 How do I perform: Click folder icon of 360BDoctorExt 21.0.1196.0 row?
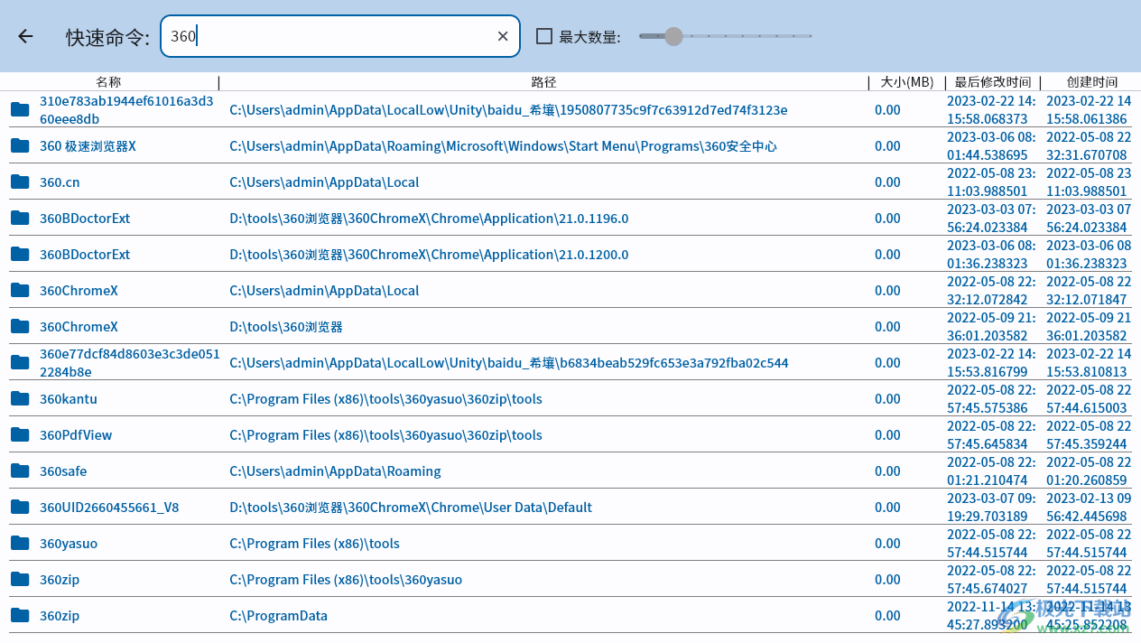click(x=20, y=218)
